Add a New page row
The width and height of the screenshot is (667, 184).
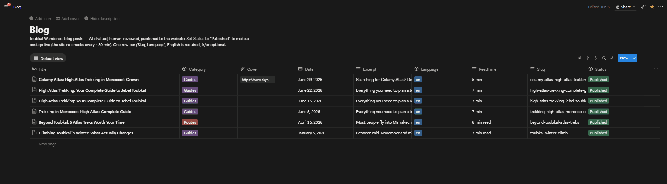[x=44, y=144]
